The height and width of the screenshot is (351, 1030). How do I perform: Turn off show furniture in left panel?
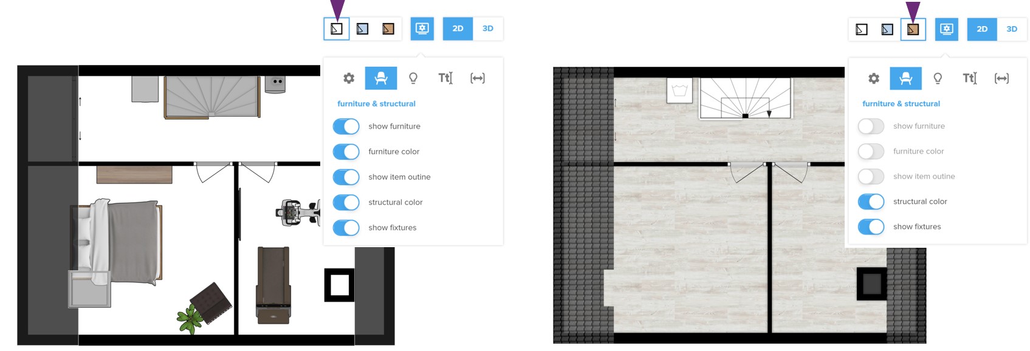346,126
